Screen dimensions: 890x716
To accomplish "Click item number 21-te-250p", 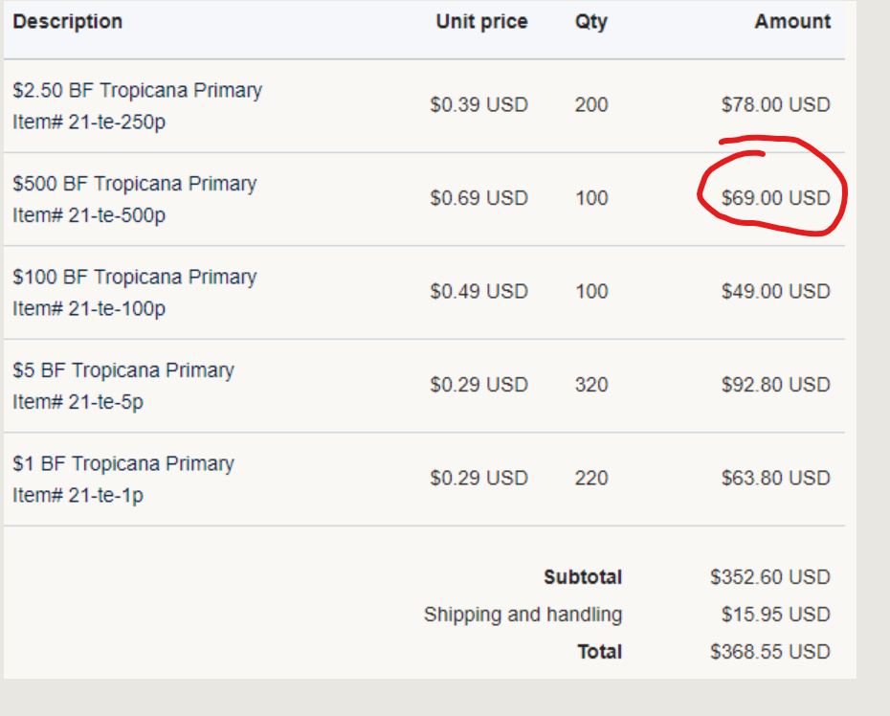I will [89, 122].
